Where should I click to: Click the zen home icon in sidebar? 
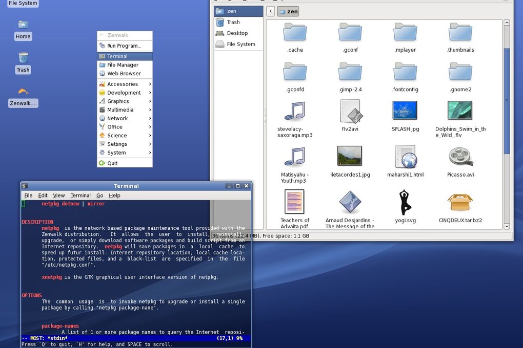[x=219, y=11]
